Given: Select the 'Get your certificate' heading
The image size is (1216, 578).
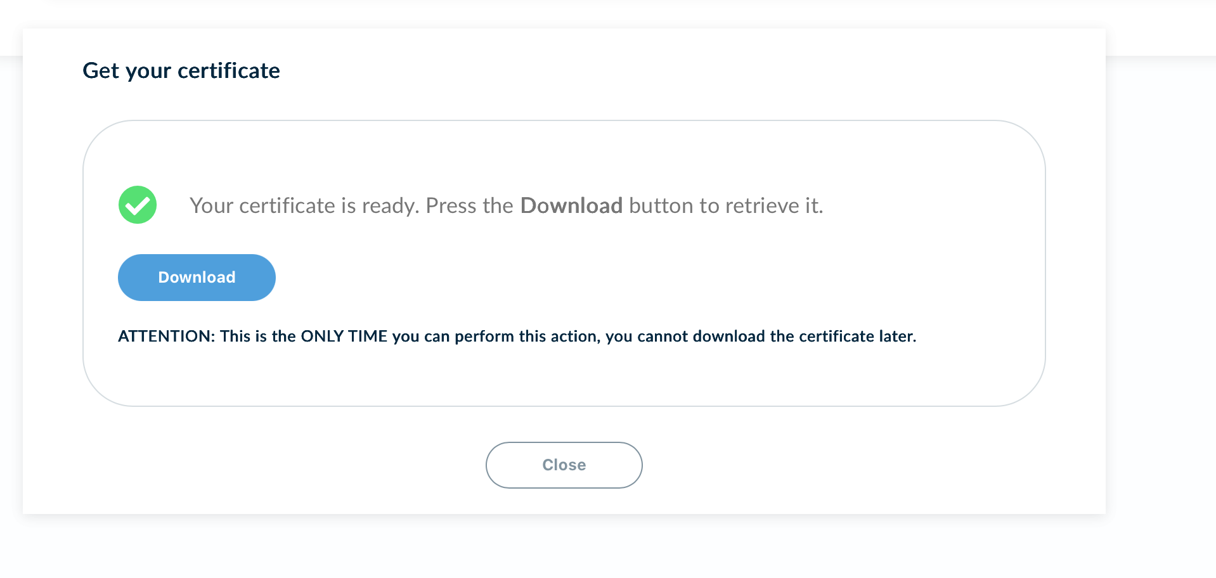Looking at the screenshot, I should point(181,70).
